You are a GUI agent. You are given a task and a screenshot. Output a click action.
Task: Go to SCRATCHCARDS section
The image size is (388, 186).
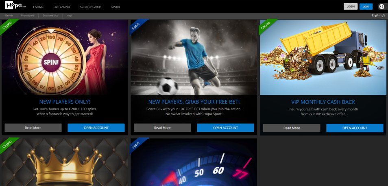[91, 7]
